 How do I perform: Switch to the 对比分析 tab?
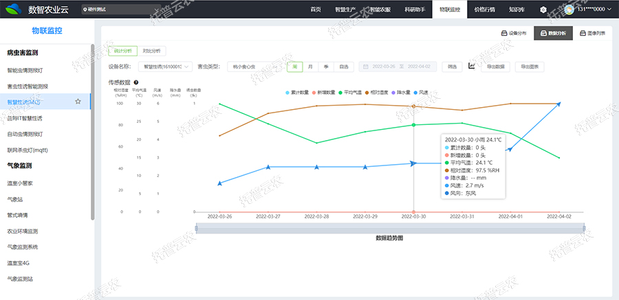[151, 51]
